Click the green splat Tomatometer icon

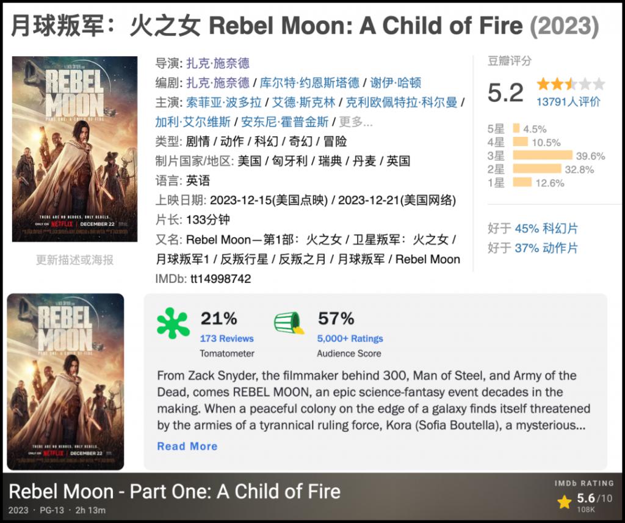point(173,324)
